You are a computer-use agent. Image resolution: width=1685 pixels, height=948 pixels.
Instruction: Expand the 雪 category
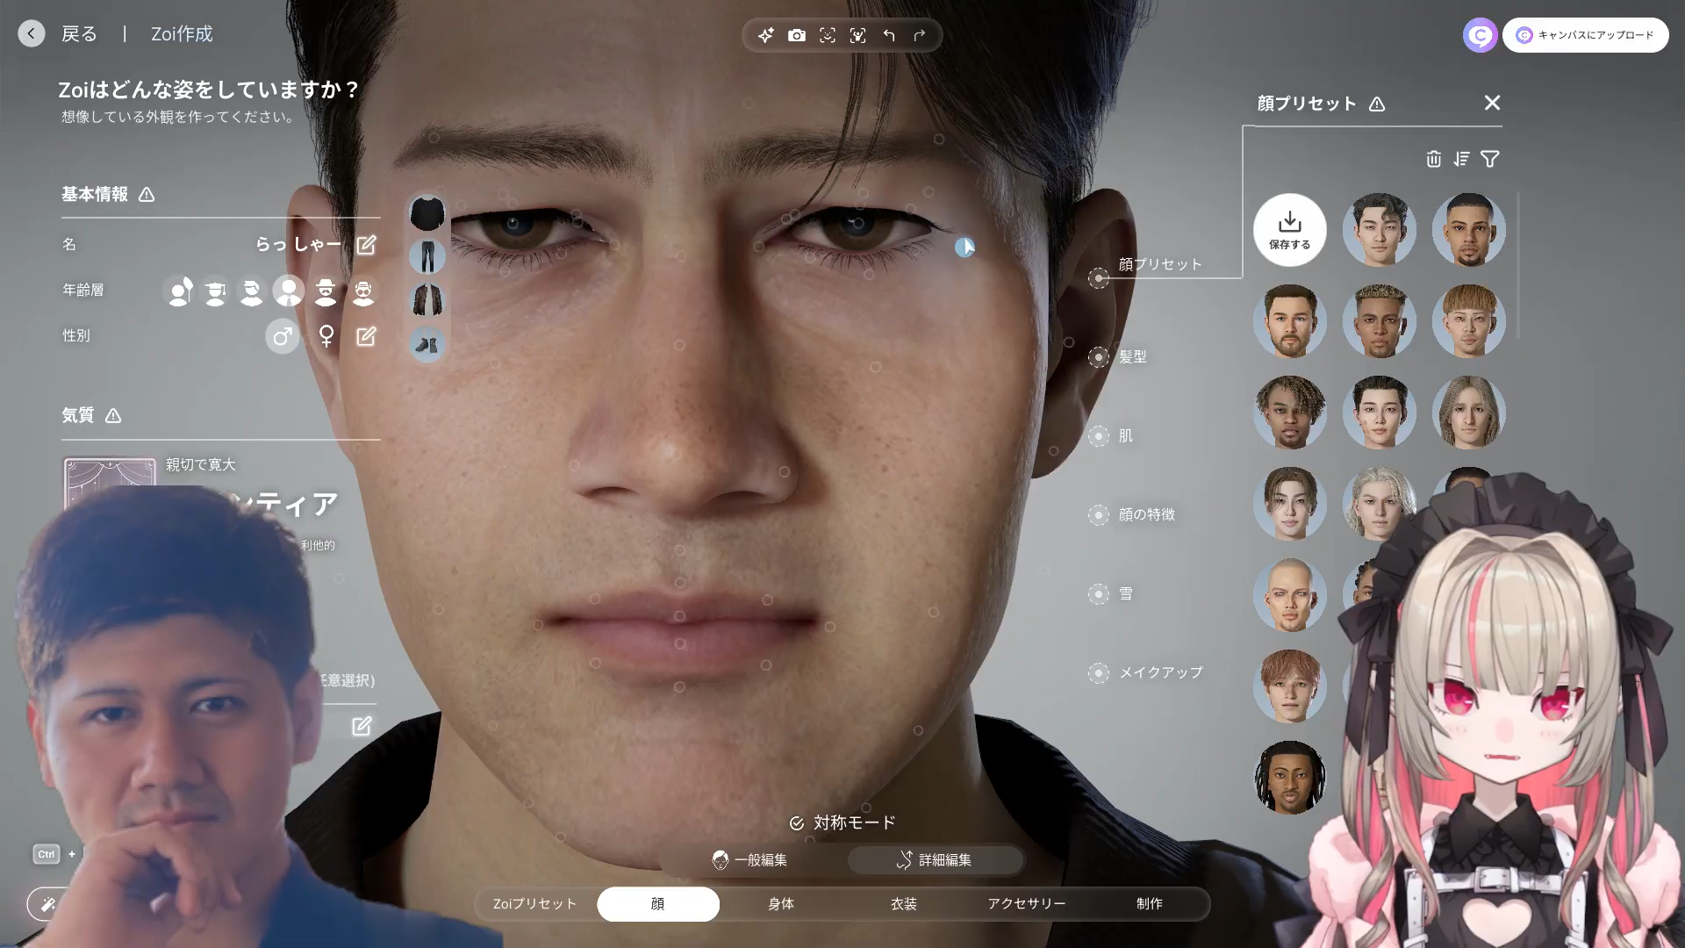pos(1099,594)
